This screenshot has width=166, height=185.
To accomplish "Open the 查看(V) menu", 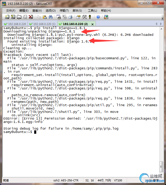I will (x=37, y=11).
